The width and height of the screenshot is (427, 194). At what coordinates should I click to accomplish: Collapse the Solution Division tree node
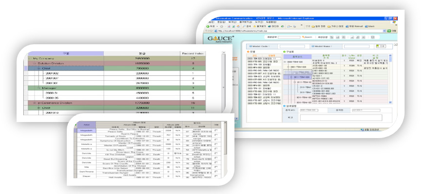35,64
